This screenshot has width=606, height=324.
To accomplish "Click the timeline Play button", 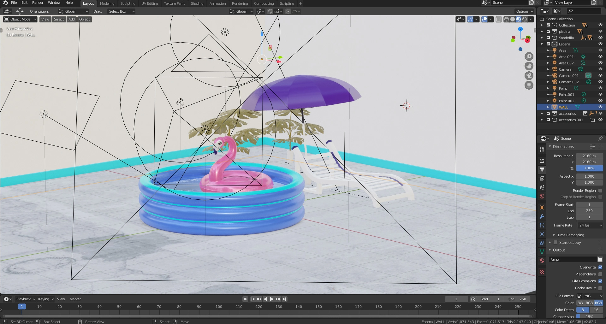I will point(271,299).
